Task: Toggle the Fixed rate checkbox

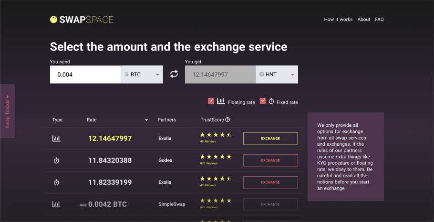Action: 263,101
